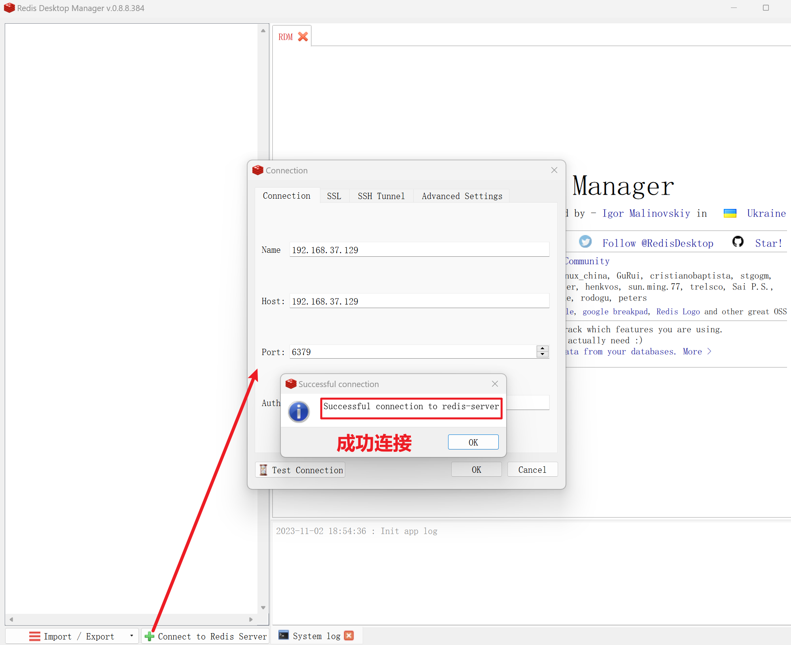Screen dimensions: 791x645
Task: Switch to the SSL tab
Action: point(334,196)
